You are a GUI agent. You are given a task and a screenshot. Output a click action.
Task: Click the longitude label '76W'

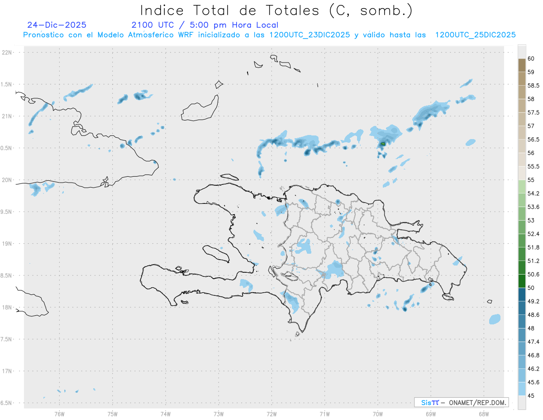point(59,414)
